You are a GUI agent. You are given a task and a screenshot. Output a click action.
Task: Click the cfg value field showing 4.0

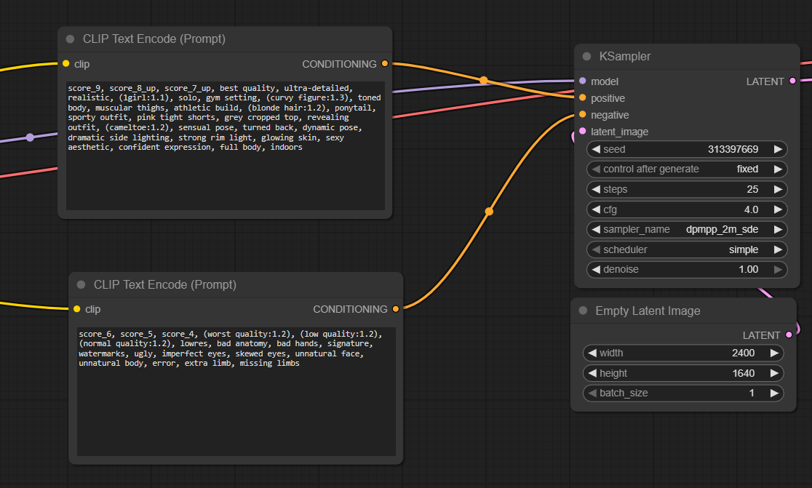click(686, 209)
